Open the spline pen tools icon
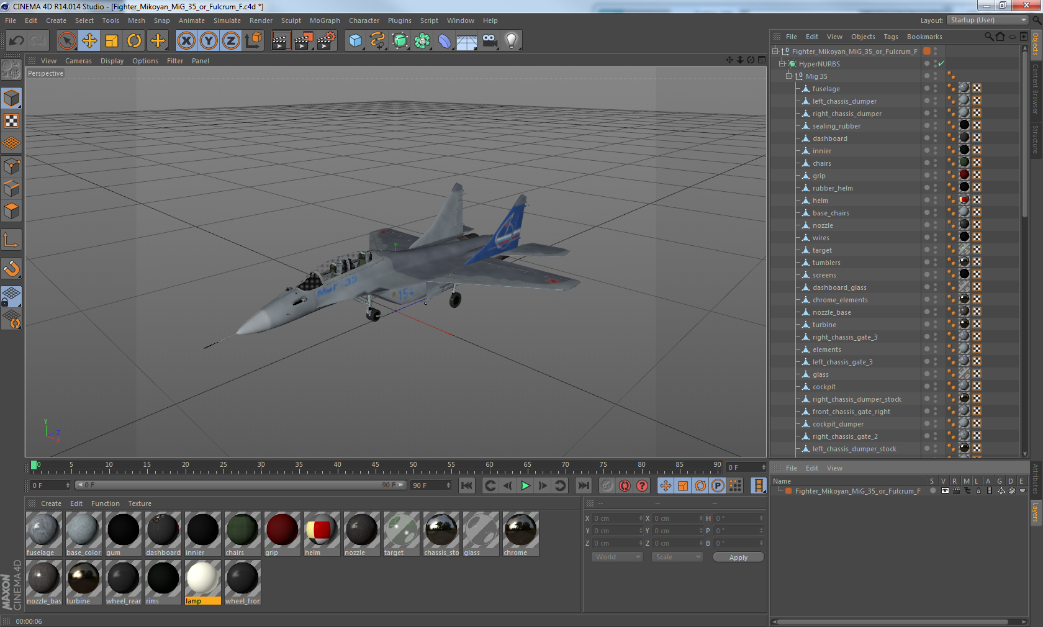The height and width of the screenshot is (627, 1043). click(x=377, y=41)
